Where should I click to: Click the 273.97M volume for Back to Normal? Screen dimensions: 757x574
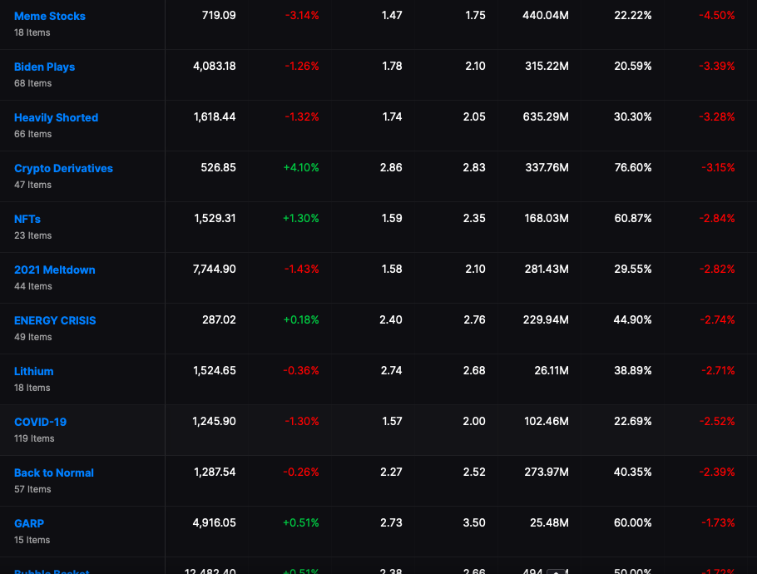tap(547, 472)
